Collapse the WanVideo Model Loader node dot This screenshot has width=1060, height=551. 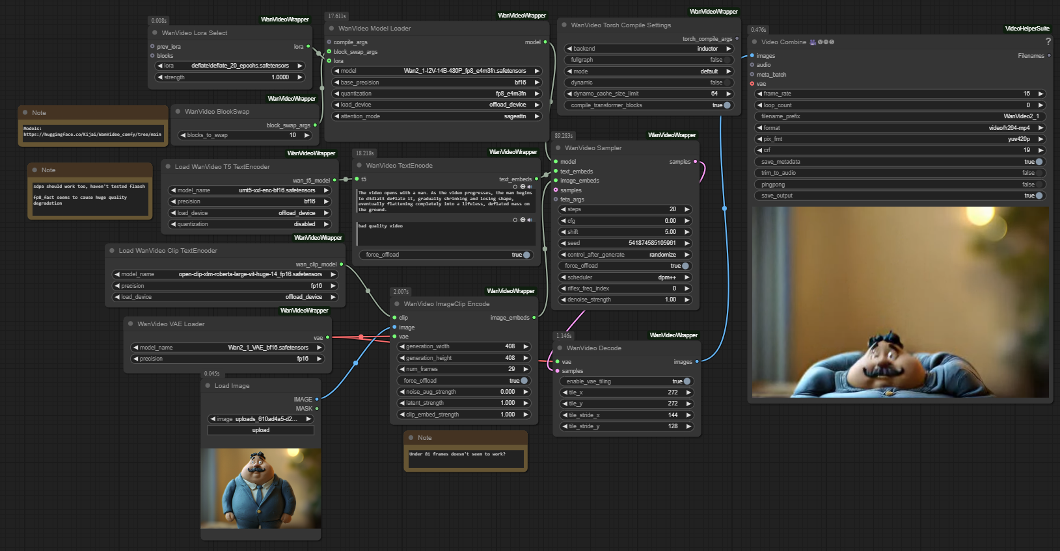point(331,29)
